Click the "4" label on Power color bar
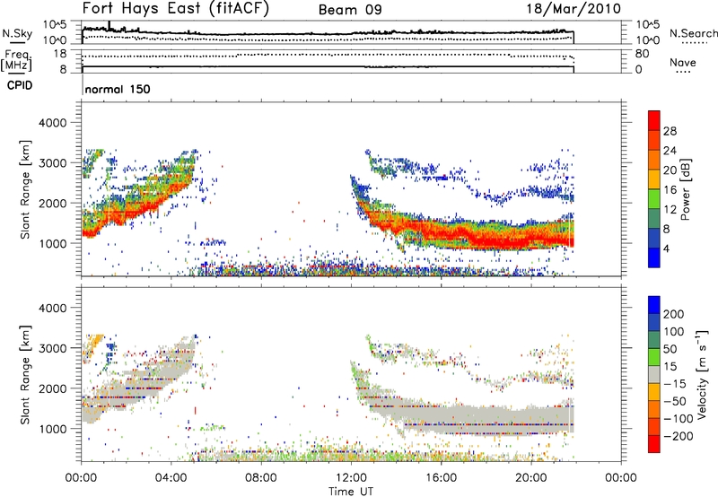Screen dimensions: 718x497 [x=667, y=248]
